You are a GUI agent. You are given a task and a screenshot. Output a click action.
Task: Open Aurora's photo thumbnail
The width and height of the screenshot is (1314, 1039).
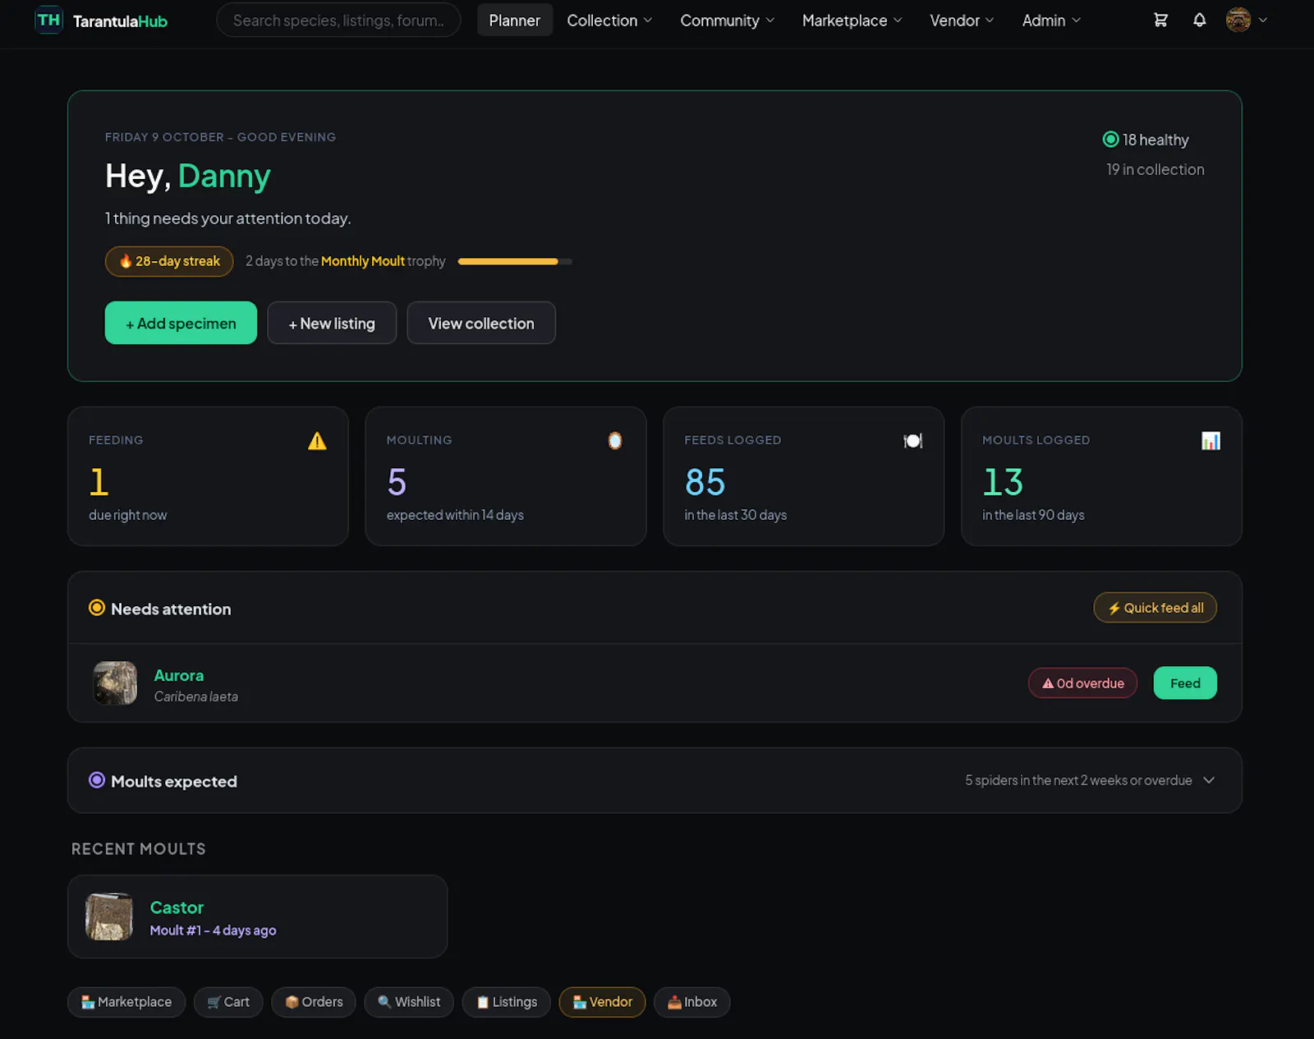click(115, 683)
